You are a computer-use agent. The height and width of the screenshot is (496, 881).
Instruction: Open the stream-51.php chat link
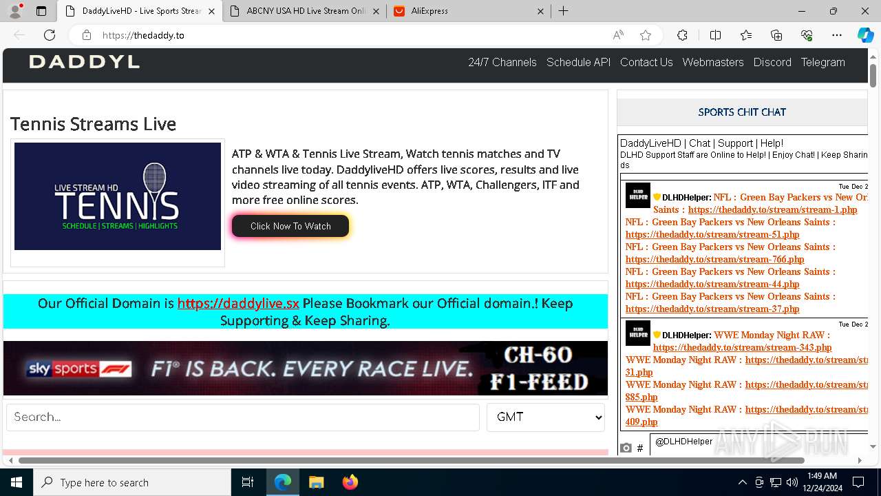coord(712,234)
